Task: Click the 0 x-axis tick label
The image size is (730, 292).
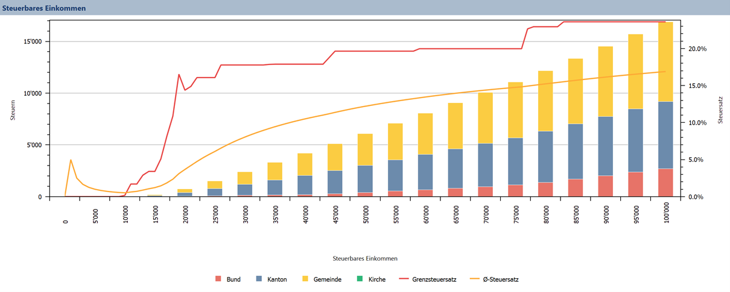Action: tap(65, 222)
